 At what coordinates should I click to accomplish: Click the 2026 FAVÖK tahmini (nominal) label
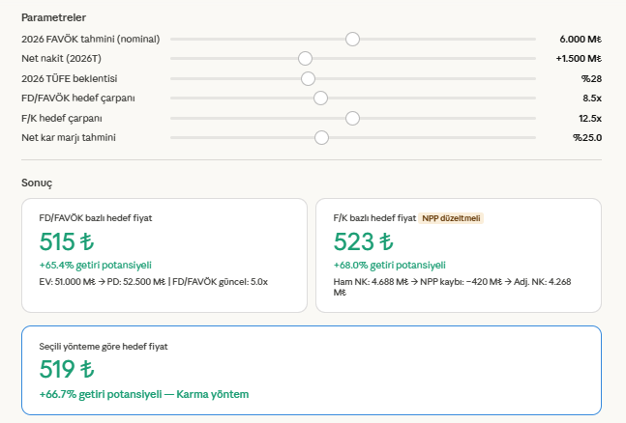91,39
